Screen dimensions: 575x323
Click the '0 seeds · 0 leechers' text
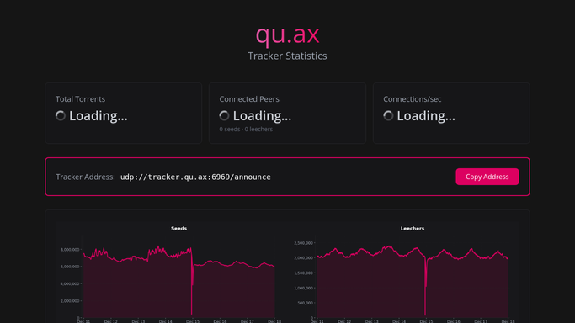246,129
